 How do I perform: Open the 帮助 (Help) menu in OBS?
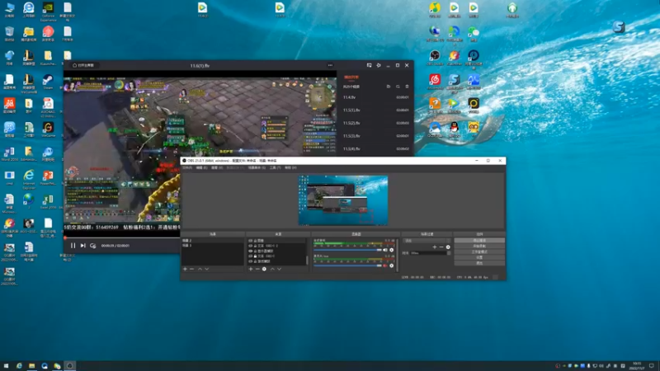tap(290, 168)
